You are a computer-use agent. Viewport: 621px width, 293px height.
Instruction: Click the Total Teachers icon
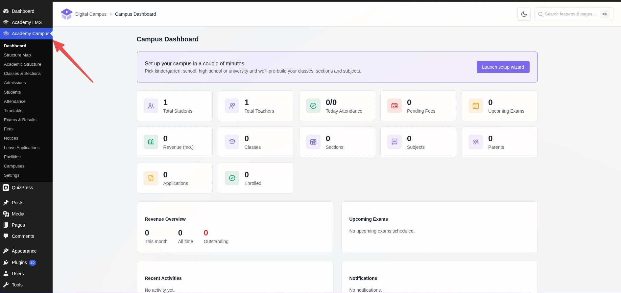[232, 106]
